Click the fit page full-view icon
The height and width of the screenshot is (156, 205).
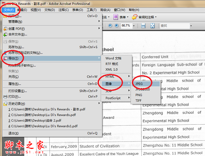pyautogui.click(x=152, y=26)
